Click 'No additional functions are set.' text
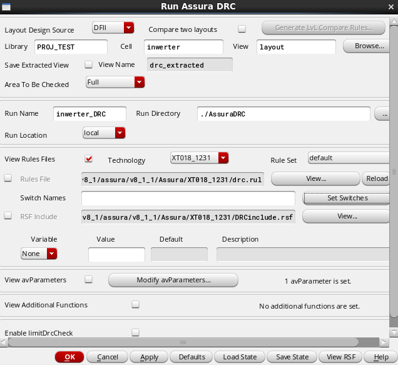The height and width of the screenshot is (365, 398). pos(309,306)
